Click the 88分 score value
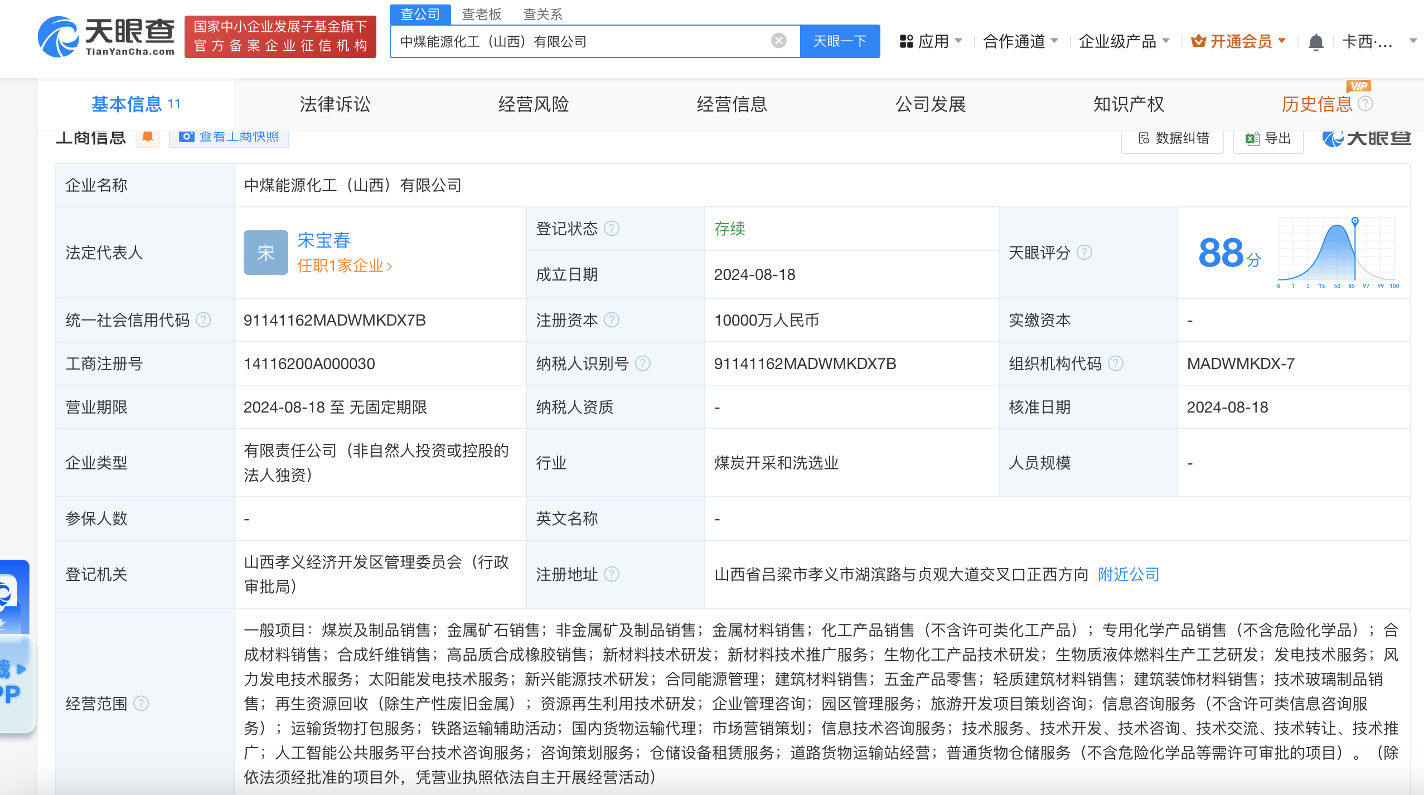Screen dimensions: 1424x795 click(1229, 253)
